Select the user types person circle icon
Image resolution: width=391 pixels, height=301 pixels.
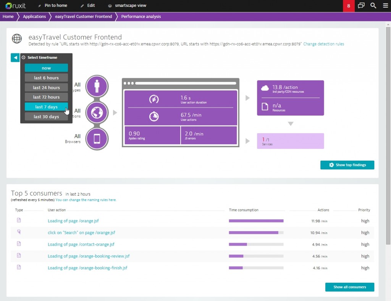(x=97, y=87)
